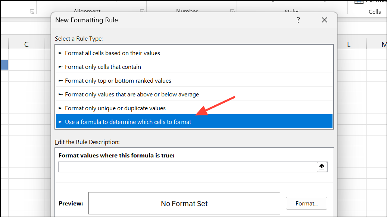The image size is (387, 217).
Task: Open dialog help via the question mark icon
Action: [x=298, y=20]
